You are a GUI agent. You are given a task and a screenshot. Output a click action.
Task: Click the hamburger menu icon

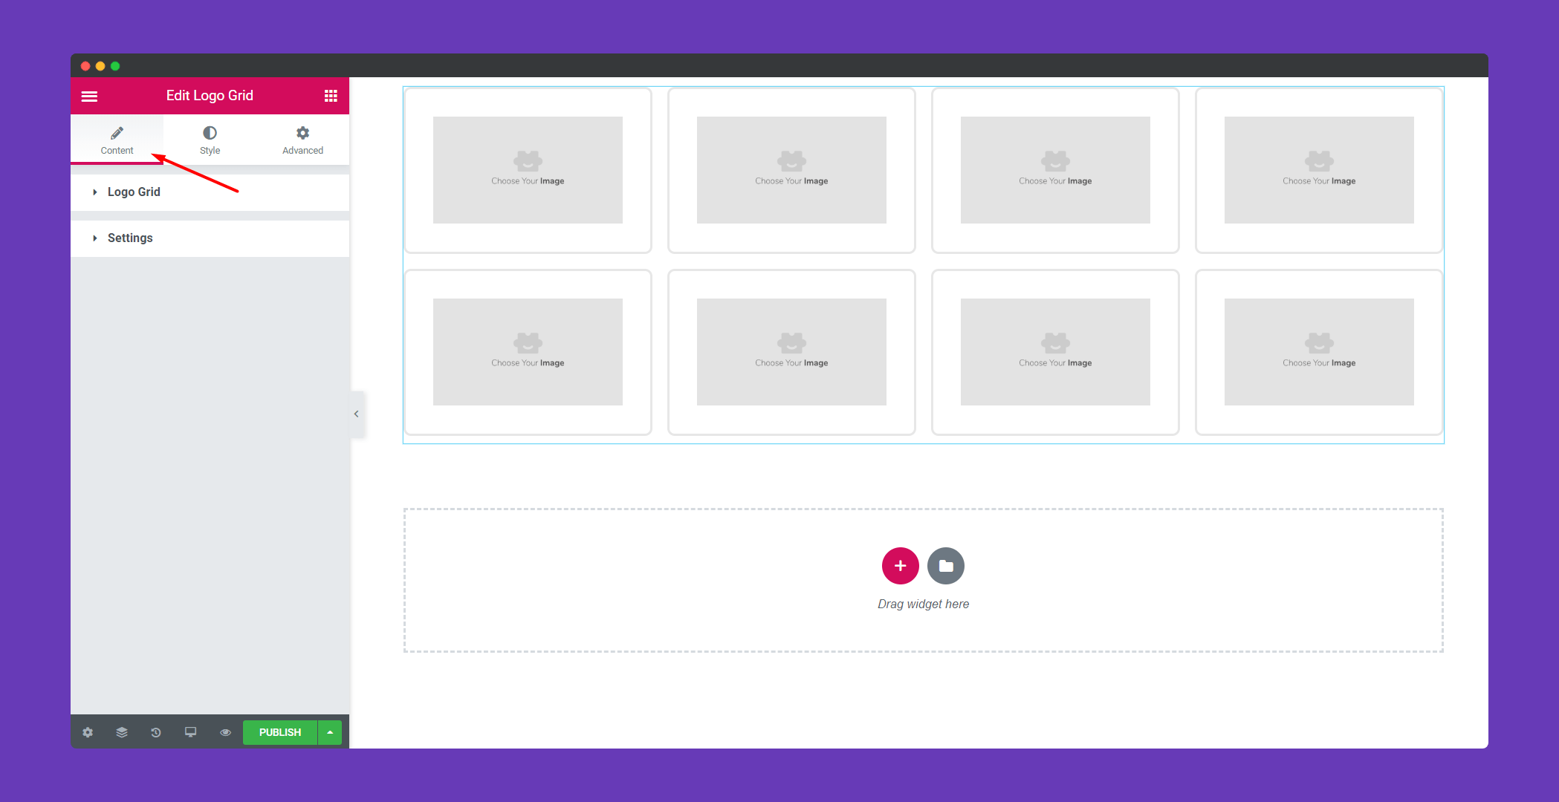pos(90,95)
